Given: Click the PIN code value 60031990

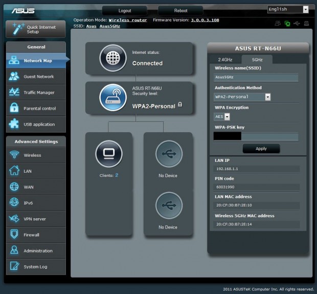Looking at the screenshot, I should (225, 187).
